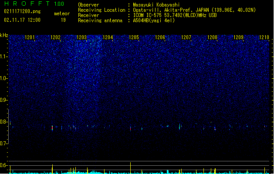
Task: Click the 1206 time marker
Action: click(x=160, y=37)
